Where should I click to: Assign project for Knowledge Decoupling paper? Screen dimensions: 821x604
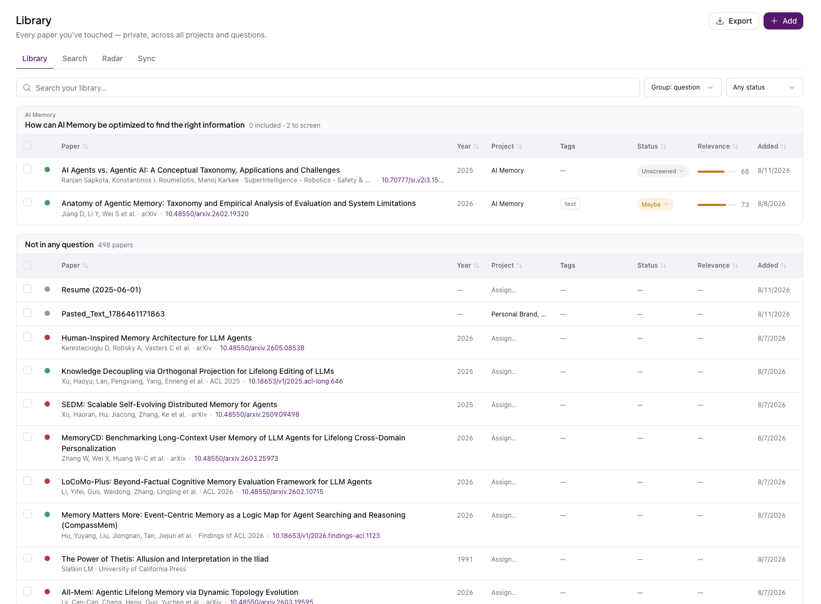click(504, 372)
